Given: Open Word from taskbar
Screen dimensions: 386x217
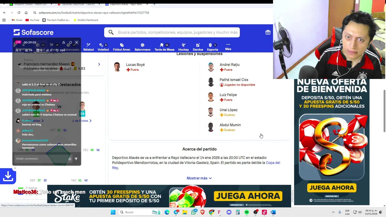Looking at the screenshot, I should (x=273, y=212).
